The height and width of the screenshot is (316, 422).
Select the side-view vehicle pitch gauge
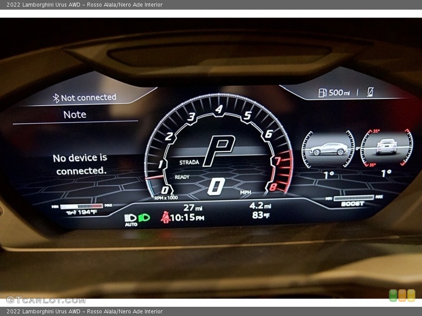click(328, 149)
